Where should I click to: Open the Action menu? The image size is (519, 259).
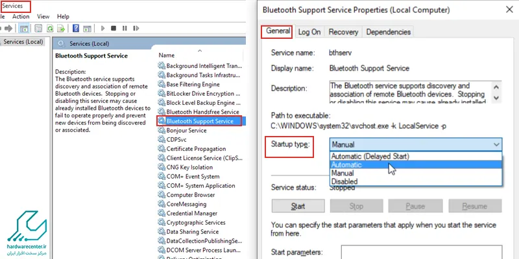click(x=21, y=17)
